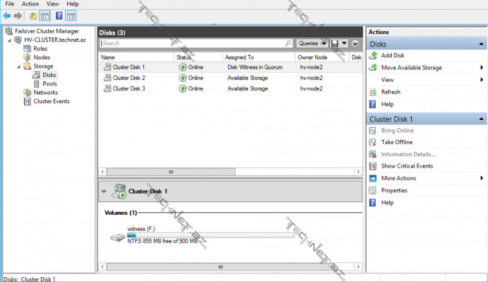Expand Move Available Storage submenu arrow

coord(481,68)
